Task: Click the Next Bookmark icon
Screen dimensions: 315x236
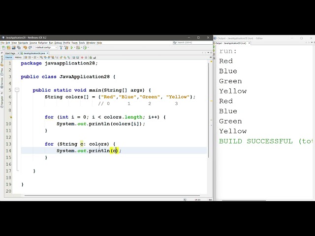Action: click(x=65, y=58)
